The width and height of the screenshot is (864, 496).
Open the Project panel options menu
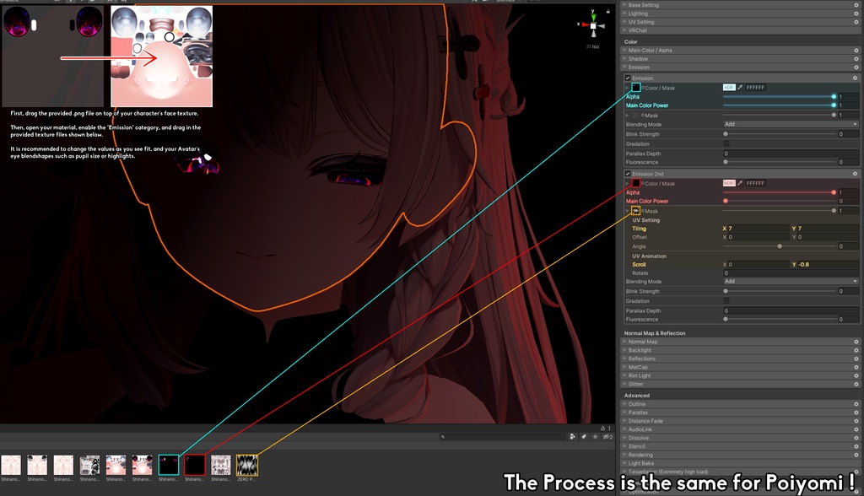[x=609, y=428]
